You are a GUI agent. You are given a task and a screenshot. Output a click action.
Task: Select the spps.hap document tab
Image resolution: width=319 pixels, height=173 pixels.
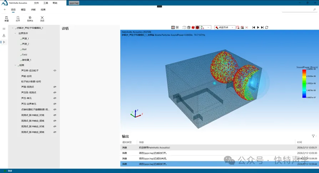click(74, 3)
